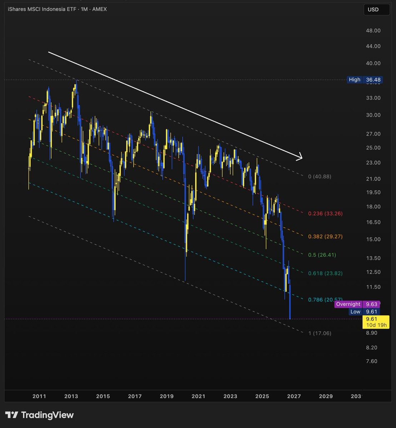Click the 21.00 price axis label
This screenshot has width=396, height=428.
374,179
